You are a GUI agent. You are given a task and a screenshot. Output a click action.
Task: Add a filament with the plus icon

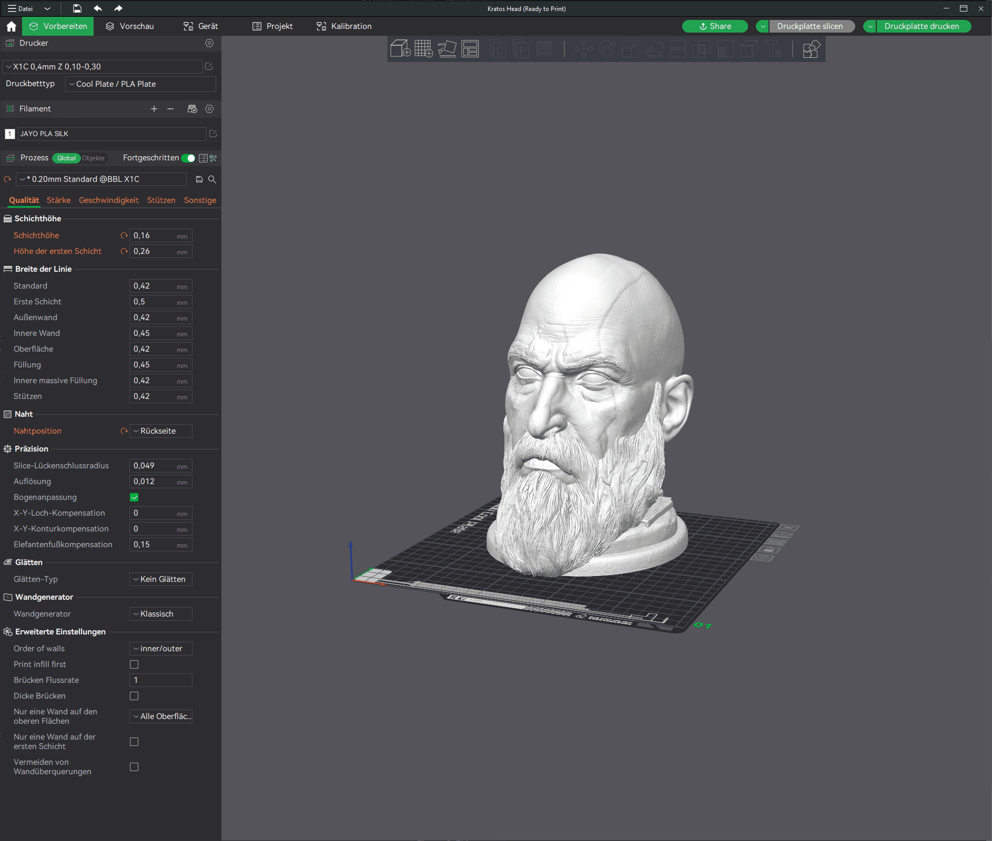[154, 109]
